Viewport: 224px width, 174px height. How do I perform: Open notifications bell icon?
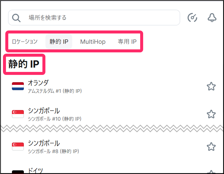(212, 18)
